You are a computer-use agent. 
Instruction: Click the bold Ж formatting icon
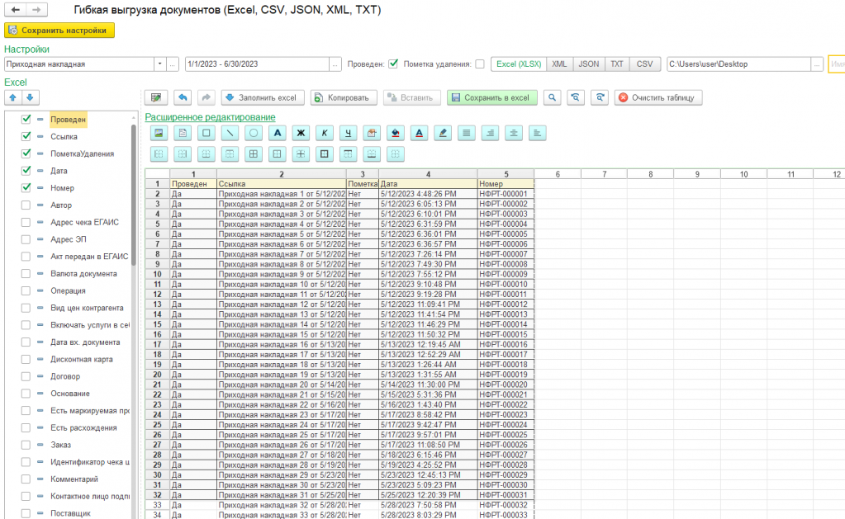[301, 133]
